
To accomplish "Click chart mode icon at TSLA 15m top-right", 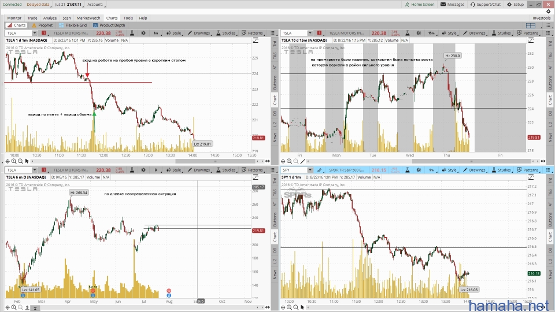I will coord(531,40).
